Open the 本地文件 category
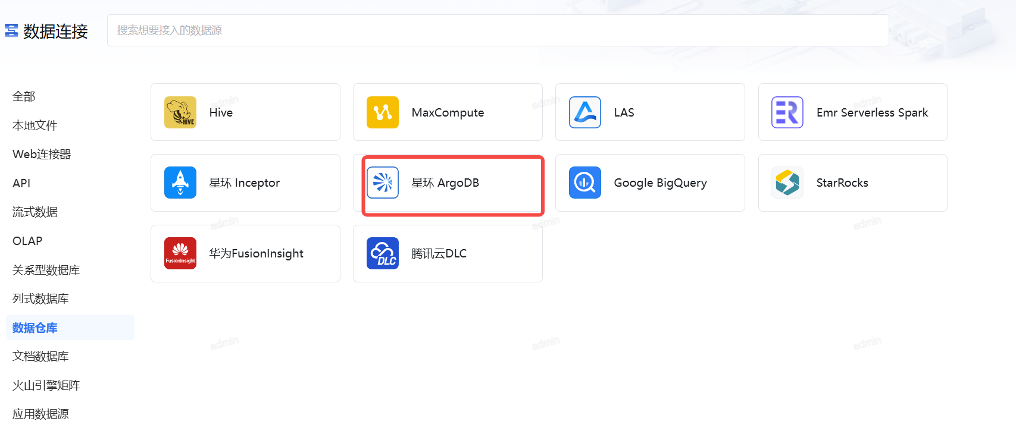Image resolution: width=1016 pixels, height=437 pixels. pos(35,125)
